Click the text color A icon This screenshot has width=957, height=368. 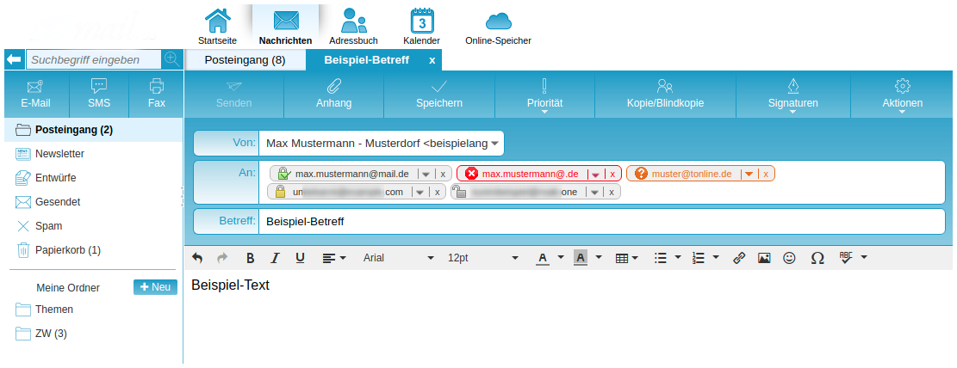click(x=543, y=258)
